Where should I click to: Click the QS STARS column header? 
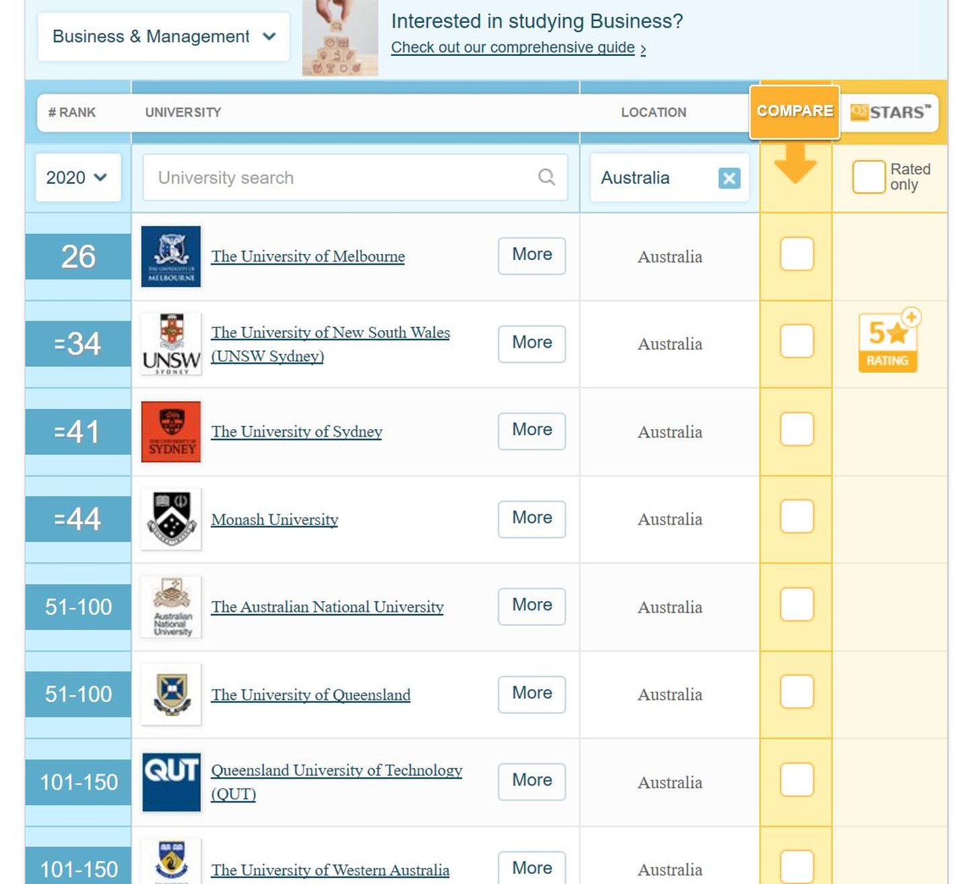pyautogui.click(x=890, y=112)
